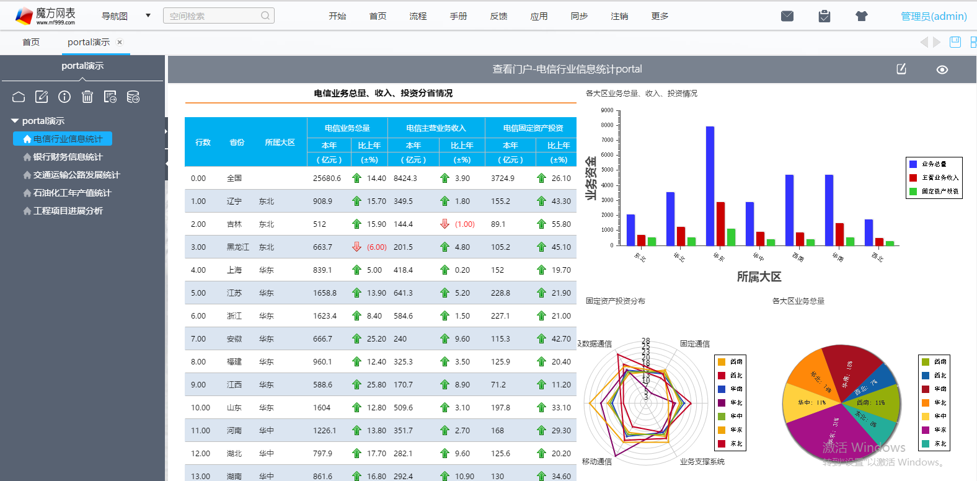This screenshot has height=481, width=977.
Task: Switch to the 首页 tab
Action: [x=31, y=42]
